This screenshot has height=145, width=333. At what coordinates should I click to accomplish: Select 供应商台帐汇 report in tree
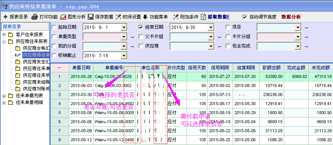pos(36,48)
